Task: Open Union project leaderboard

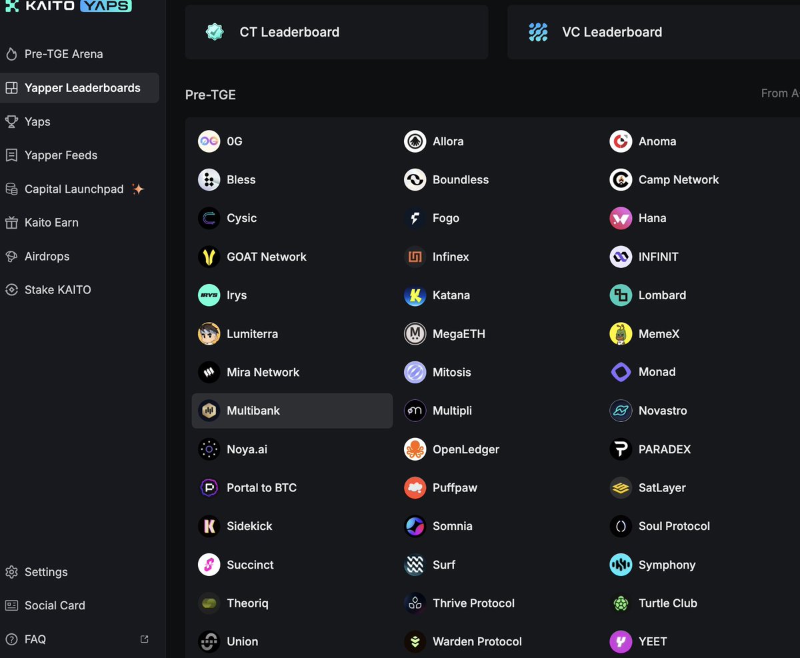Action: (x=292, y=642)
